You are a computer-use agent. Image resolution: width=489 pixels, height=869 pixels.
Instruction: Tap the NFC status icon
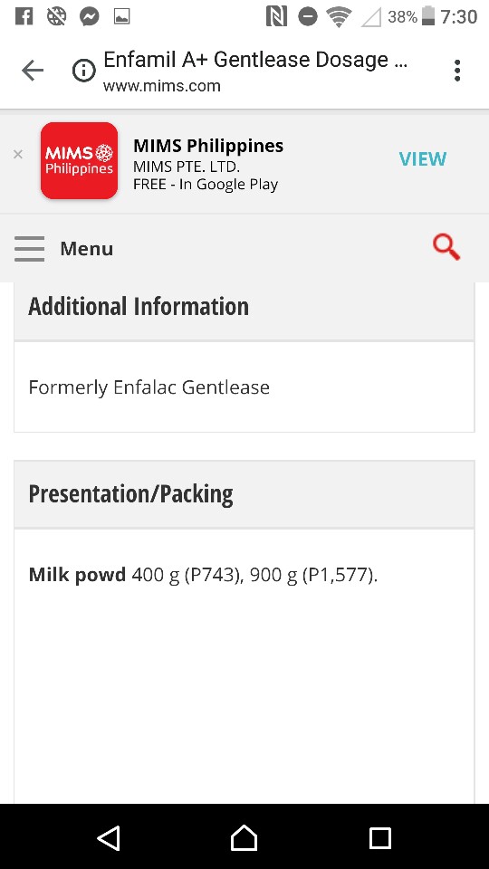[x=276, y=16]
